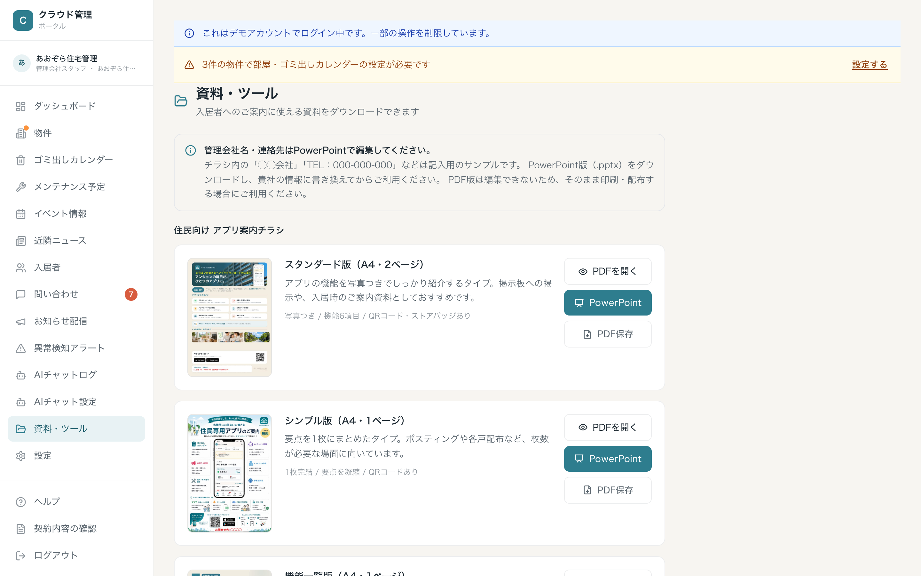Click the speech bubble icon for 問い合わせ
This screenshot has height=576, width=921.
20,294
